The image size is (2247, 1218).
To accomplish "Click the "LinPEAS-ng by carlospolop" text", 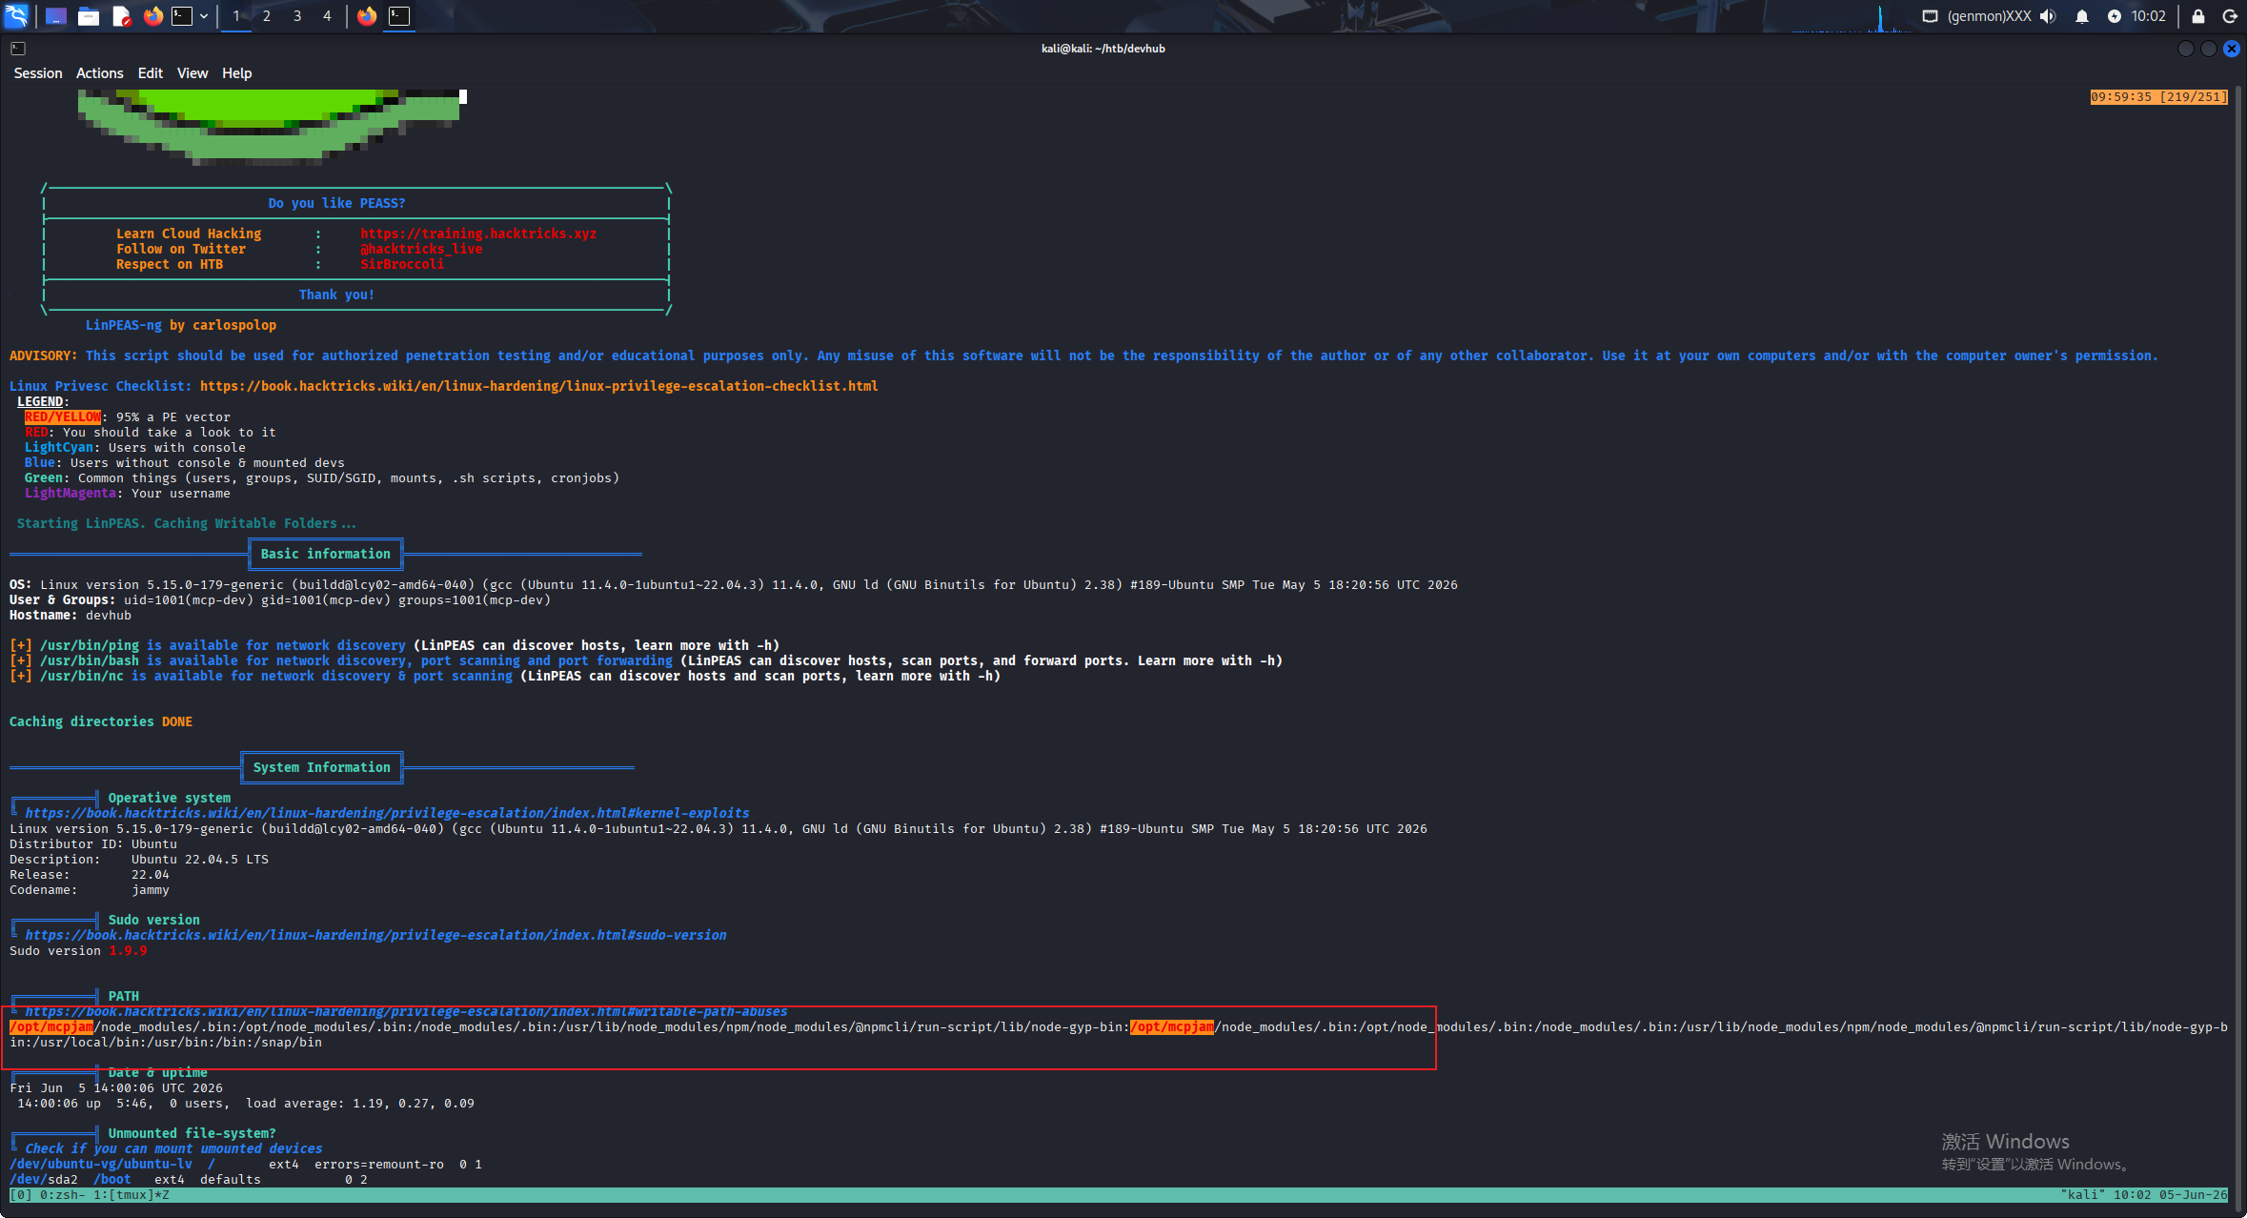I will coord(181,325).
